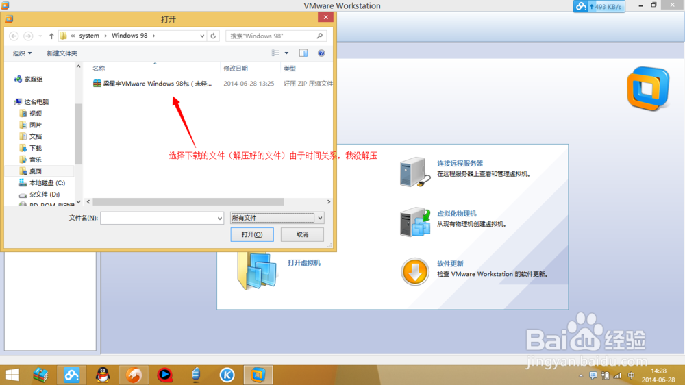
Task: Click 打开虚拟机 link in VMware home
Action: 304,262
